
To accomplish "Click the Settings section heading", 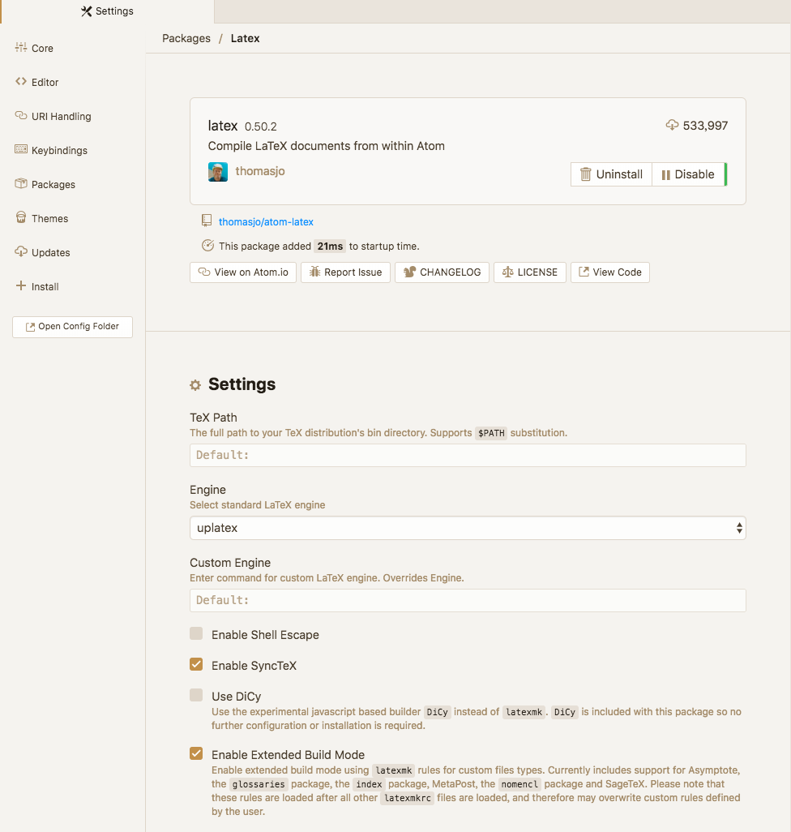I will point(242,384).
